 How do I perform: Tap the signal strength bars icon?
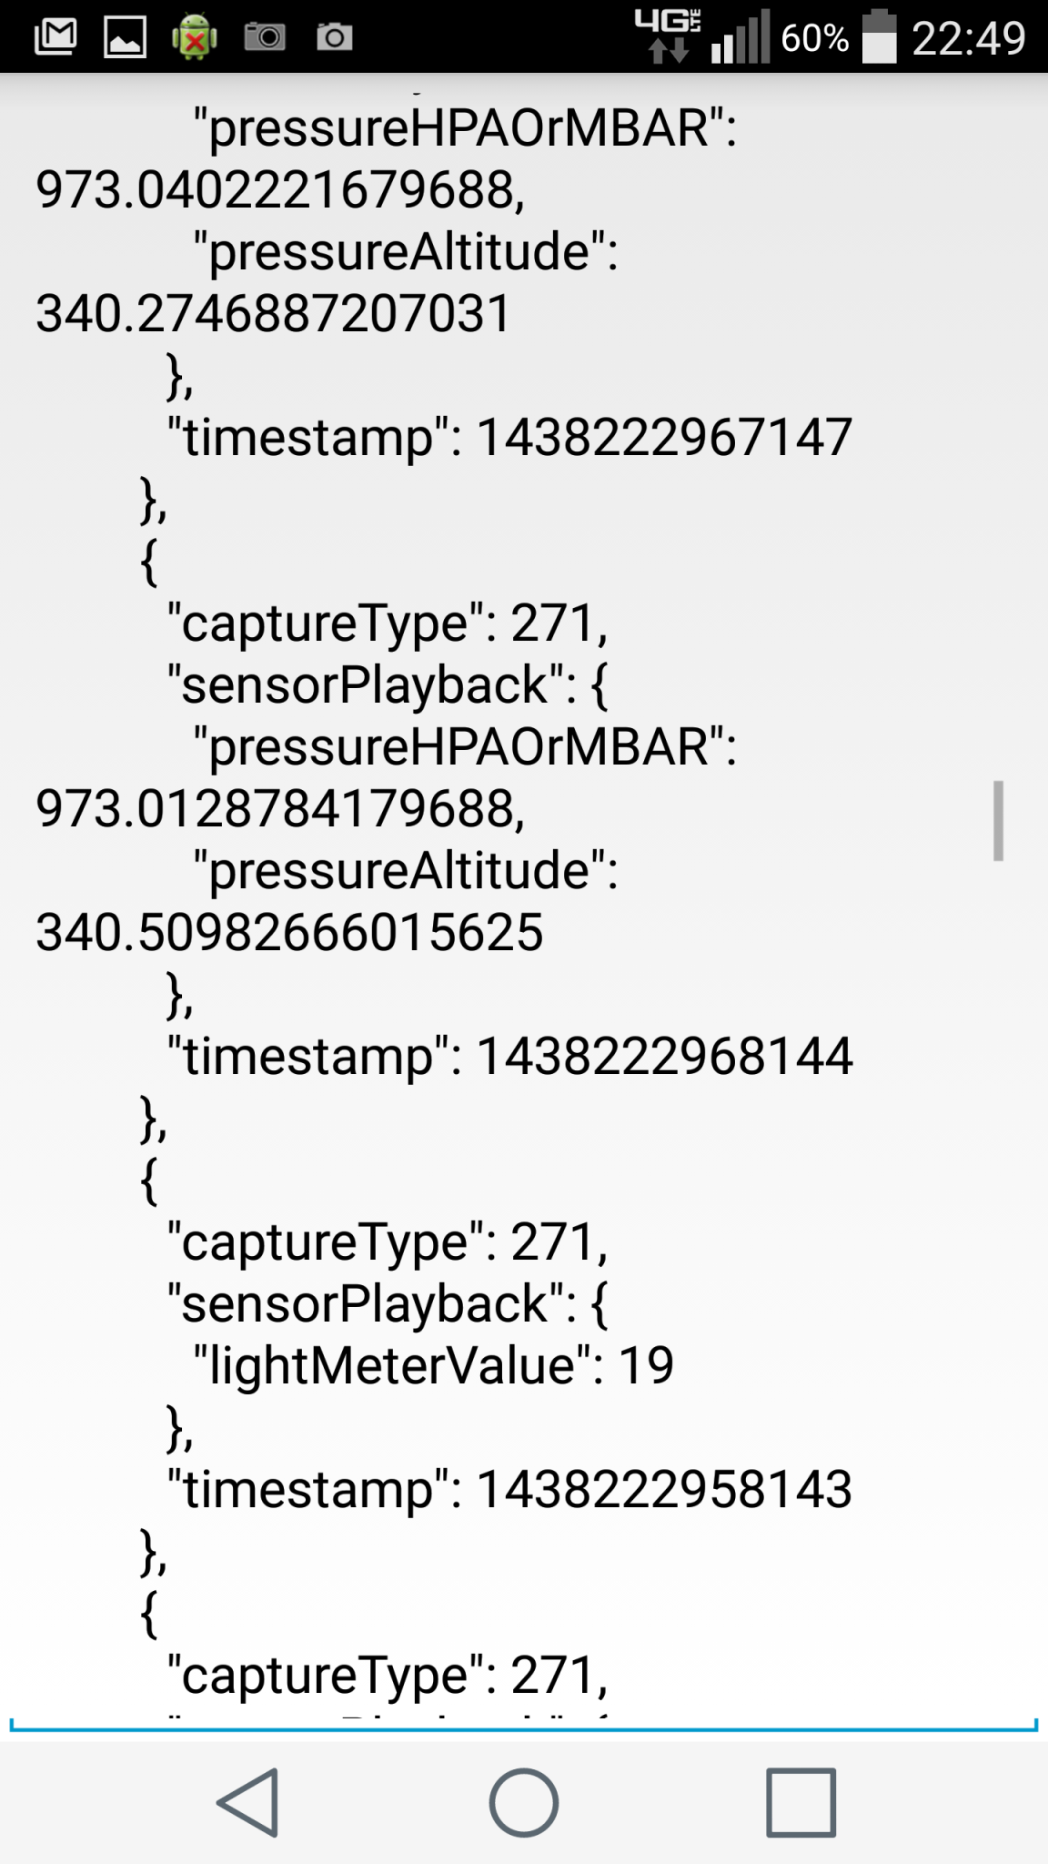(740, 38)
